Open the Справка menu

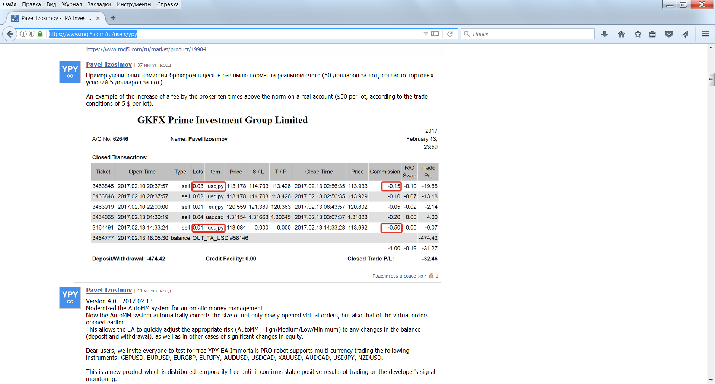tap(168, 4)
